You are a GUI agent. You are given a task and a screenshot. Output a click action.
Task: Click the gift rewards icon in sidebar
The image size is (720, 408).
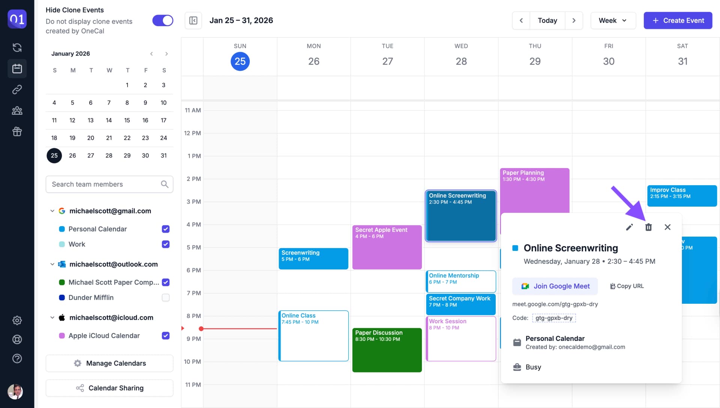17,132
